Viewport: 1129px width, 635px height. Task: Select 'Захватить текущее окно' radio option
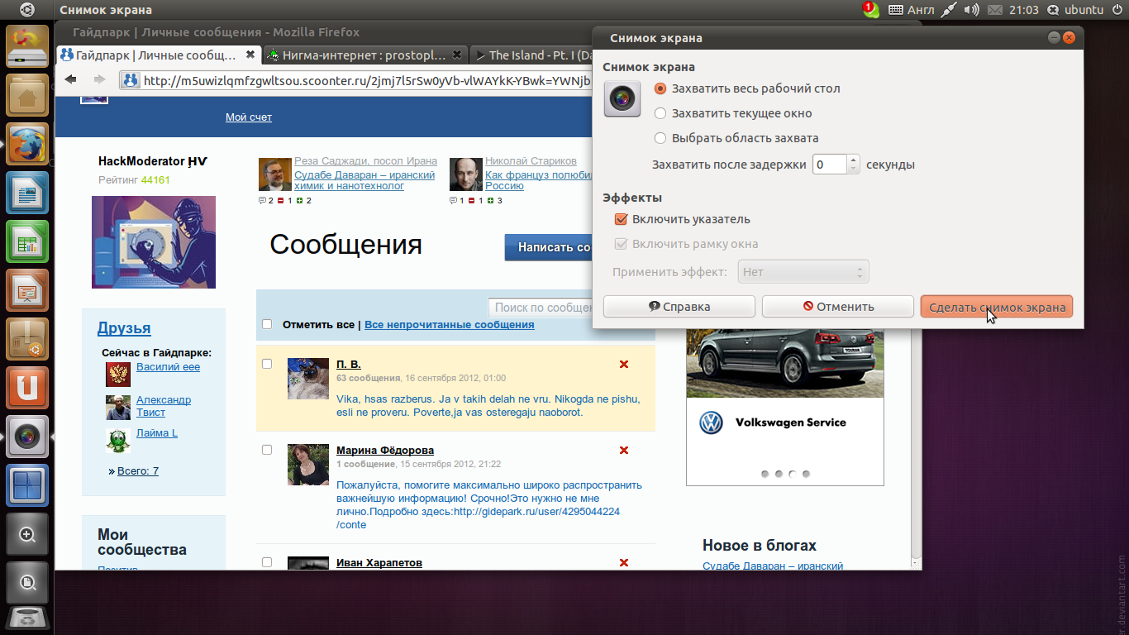click(660, 113)
